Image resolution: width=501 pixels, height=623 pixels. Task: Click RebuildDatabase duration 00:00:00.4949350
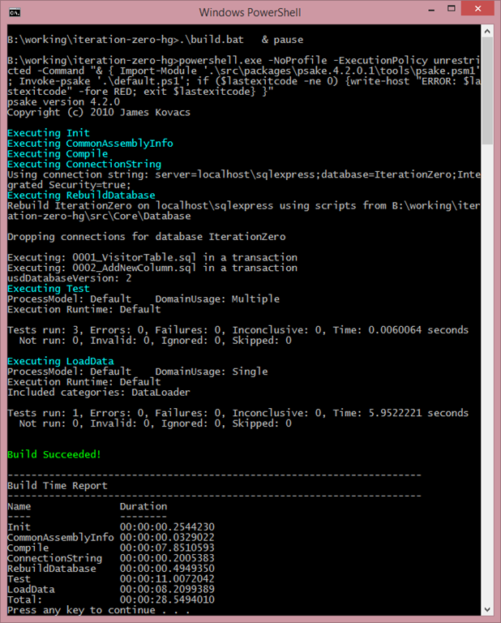point(167,568)
